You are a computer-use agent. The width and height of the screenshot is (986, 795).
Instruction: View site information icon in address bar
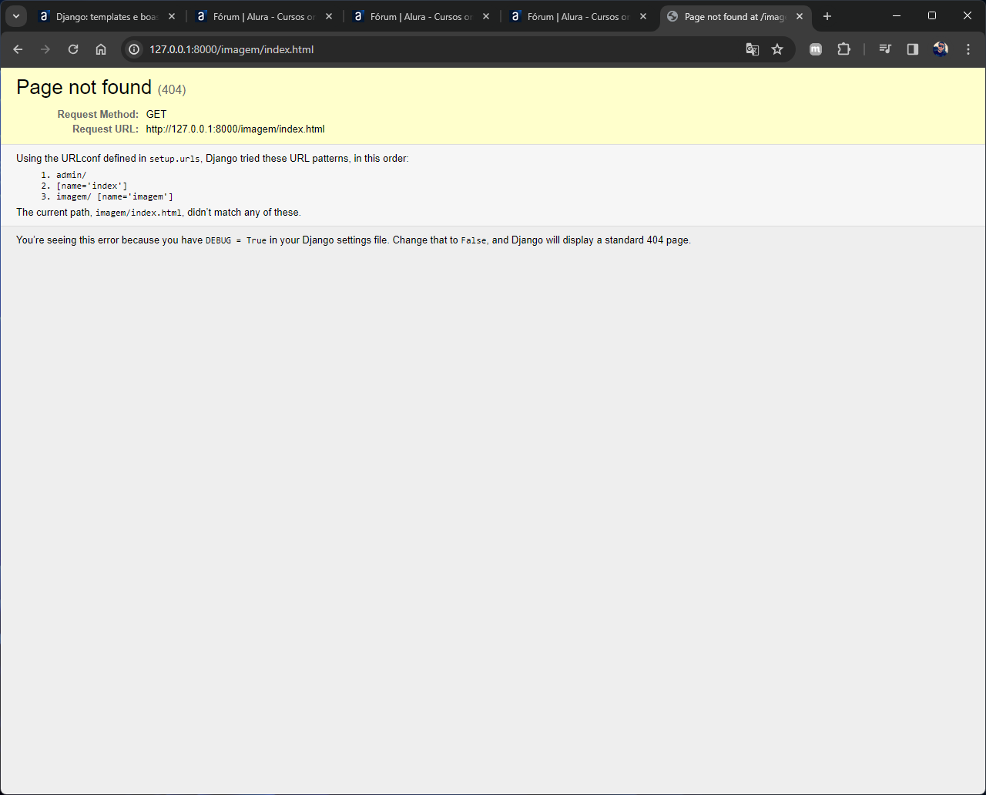(x=134, y=49)
